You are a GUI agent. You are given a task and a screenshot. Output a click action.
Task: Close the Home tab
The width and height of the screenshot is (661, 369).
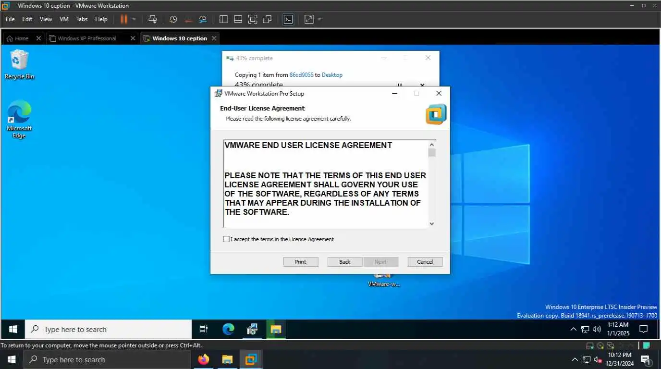(x=38, y=38)
